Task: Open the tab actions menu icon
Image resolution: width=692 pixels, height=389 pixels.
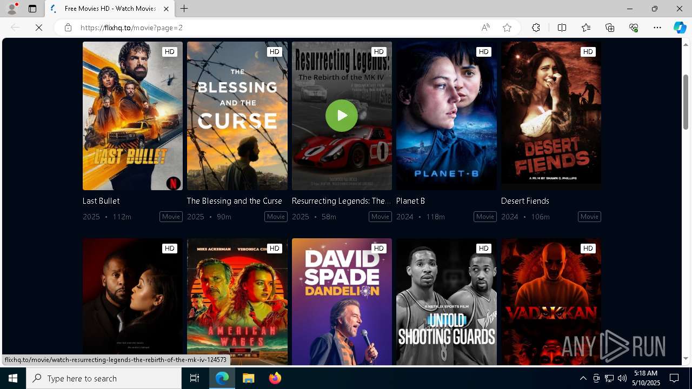Action: tap(32, 9)
